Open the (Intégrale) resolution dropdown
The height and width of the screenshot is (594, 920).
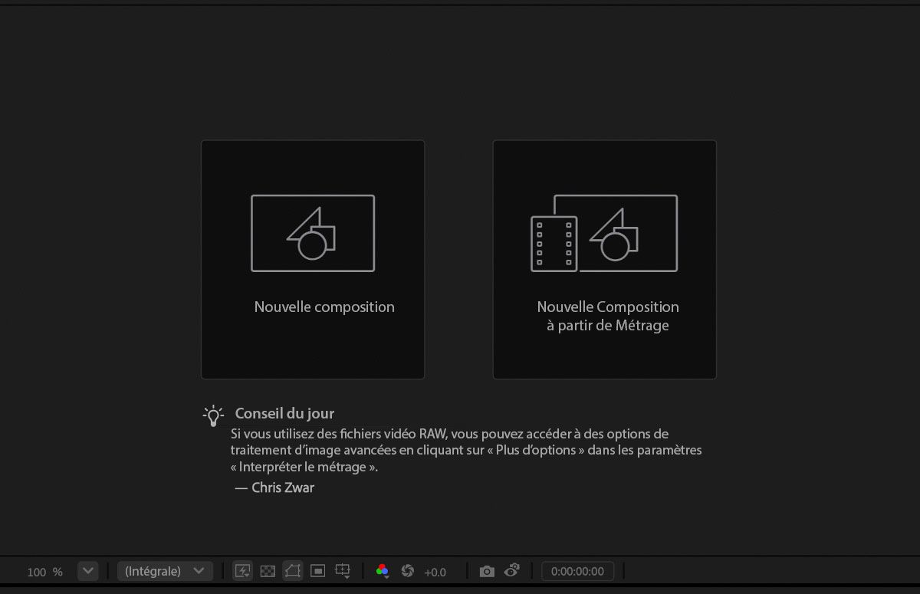165,570
